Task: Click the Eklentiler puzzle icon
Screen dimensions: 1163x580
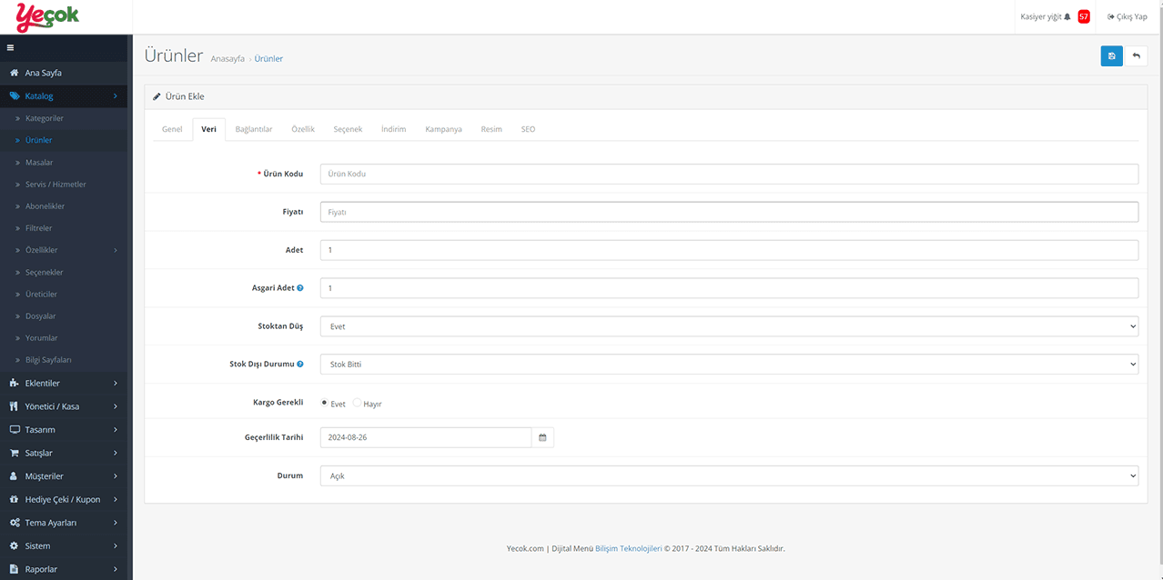Action: coord(15,384)
